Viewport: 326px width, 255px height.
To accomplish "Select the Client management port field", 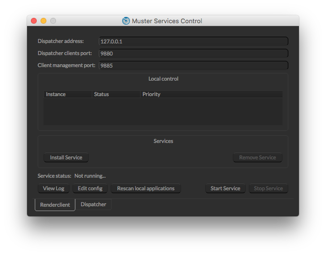I will (193, 65).
